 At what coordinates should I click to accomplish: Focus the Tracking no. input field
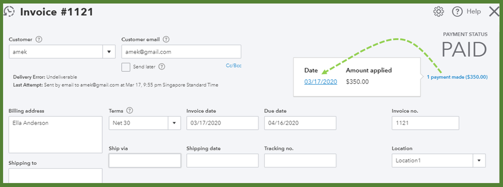click(x=300, y=160)
